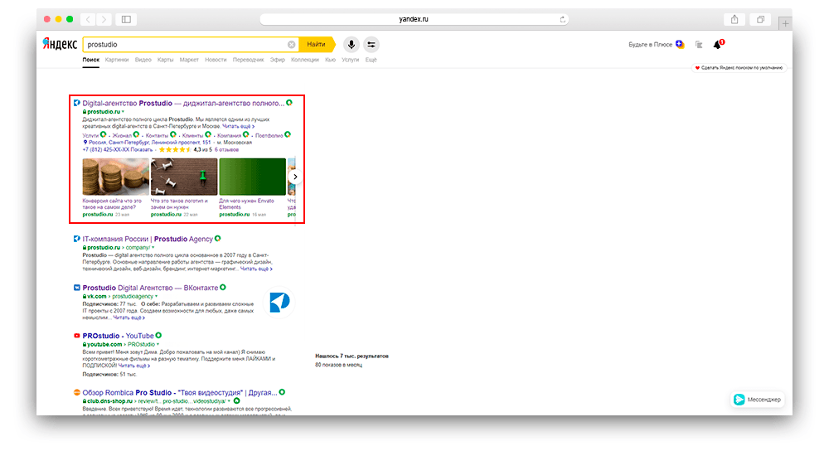This screenshot has width=829, height=456.
Task: Click the voice search microphone icon
Action: [x=351, y=45]
